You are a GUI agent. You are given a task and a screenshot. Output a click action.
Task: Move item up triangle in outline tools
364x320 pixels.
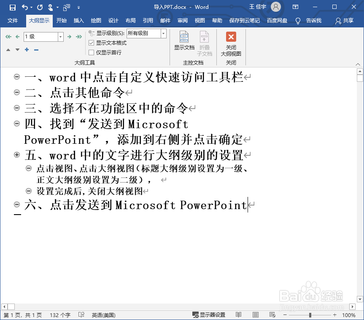pos(8,50)
